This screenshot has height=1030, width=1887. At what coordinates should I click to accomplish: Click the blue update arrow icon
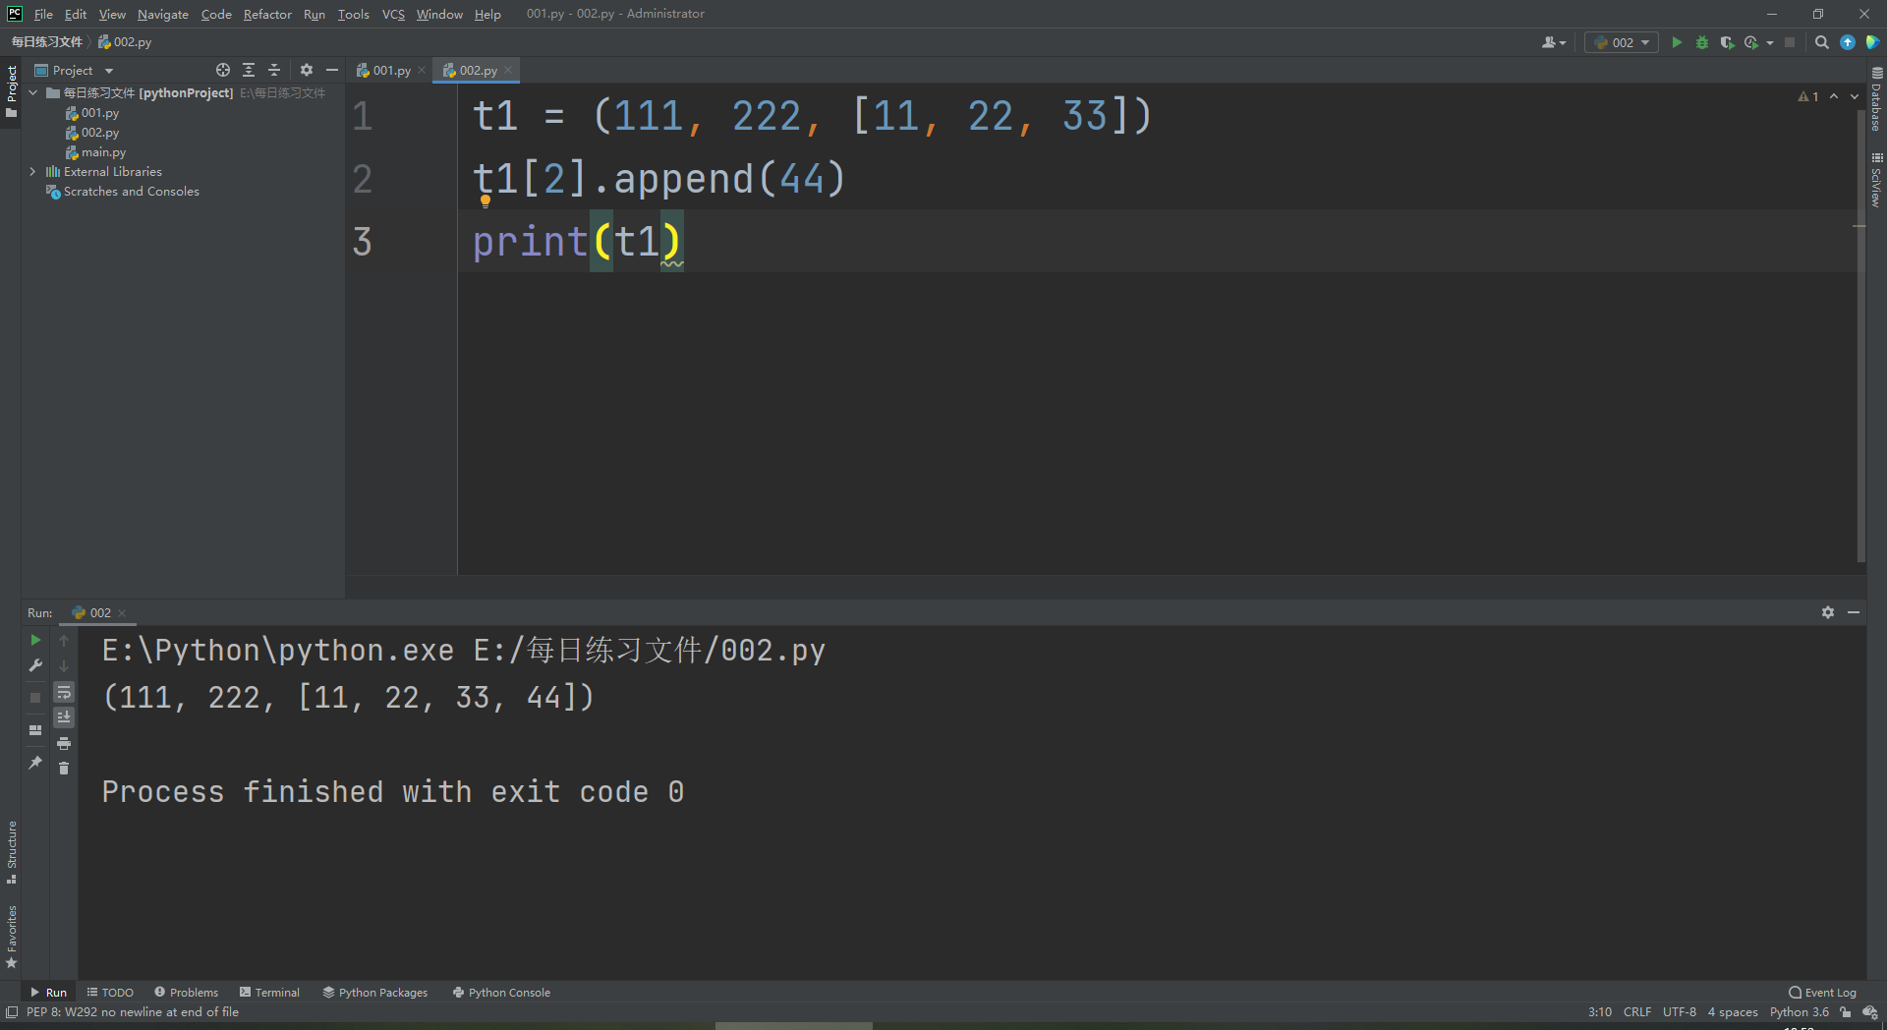1848,42
